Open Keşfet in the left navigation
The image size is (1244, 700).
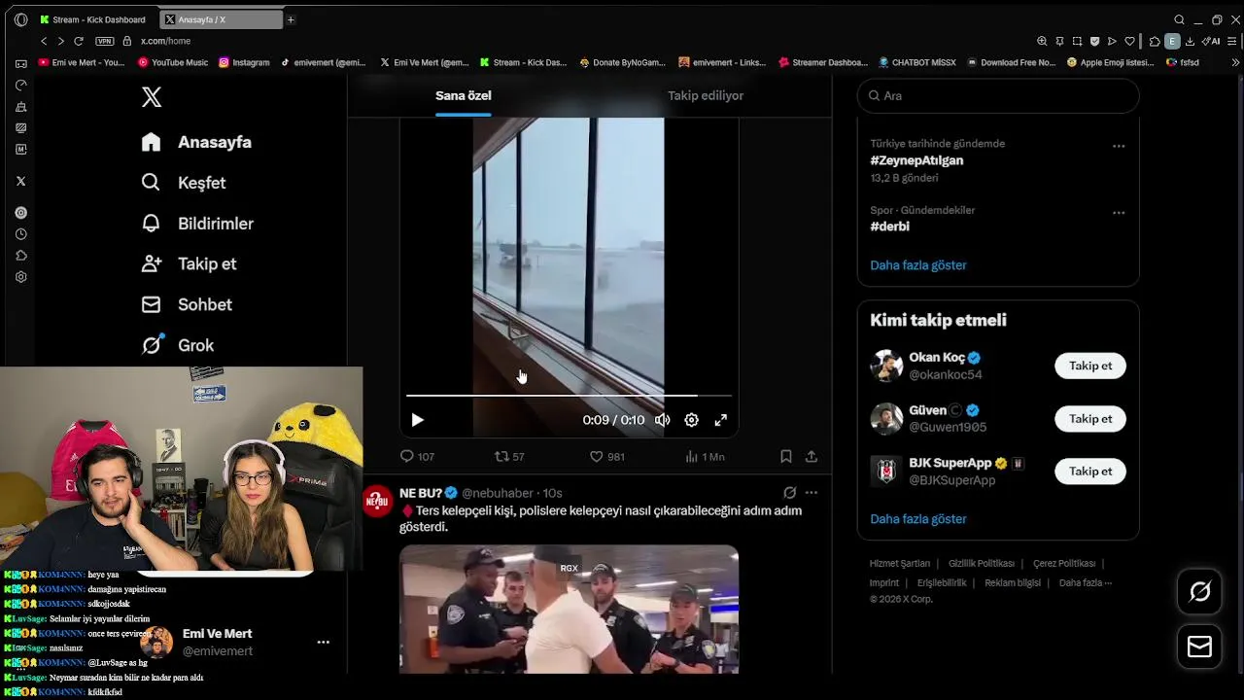(184, 183)
